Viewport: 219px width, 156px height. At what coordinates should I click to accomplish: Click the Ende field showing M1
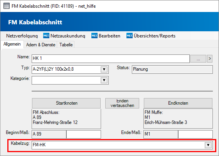point(161,134)
